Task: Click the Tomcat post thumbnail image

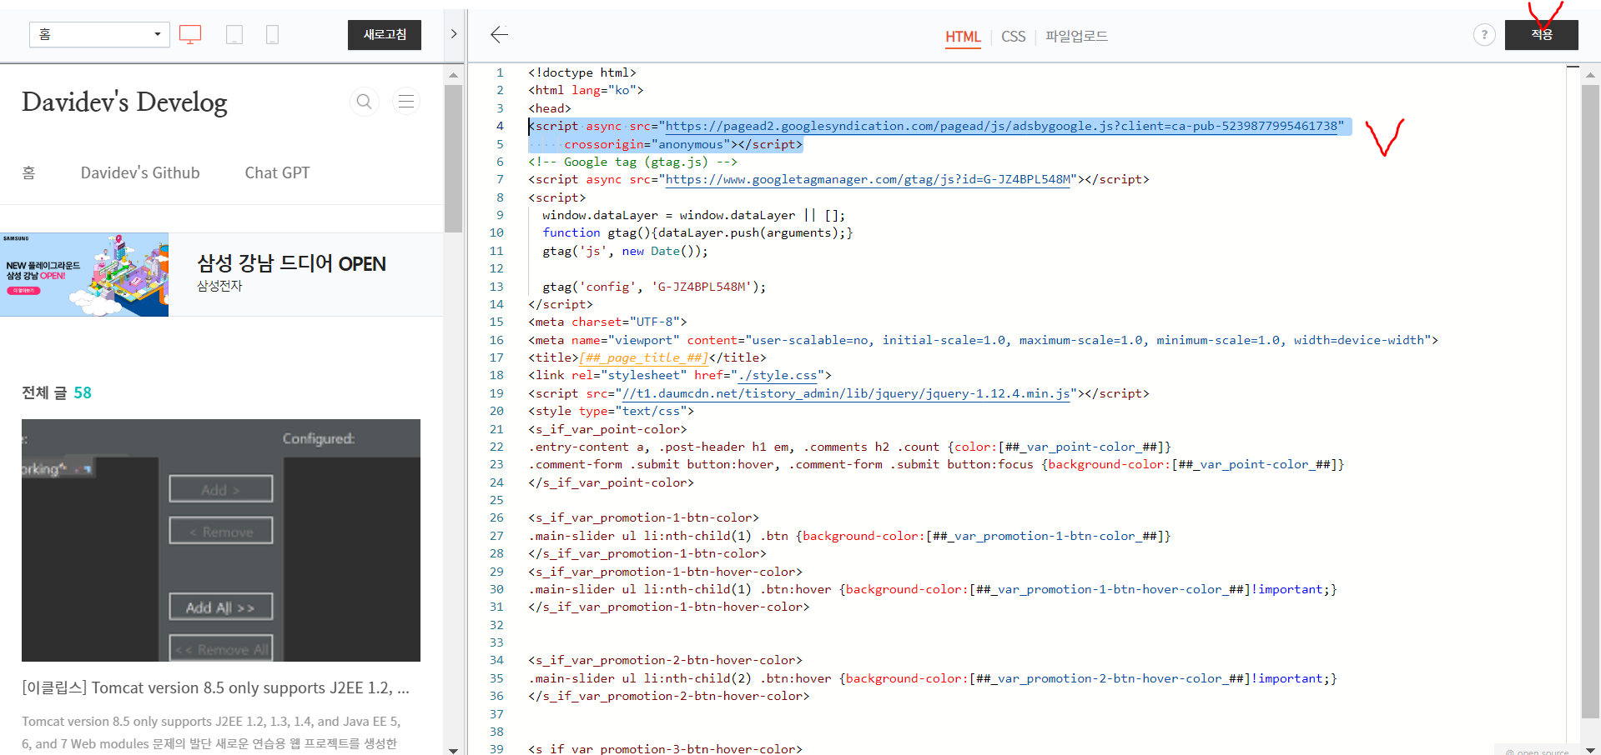Action: click(221, 540)
